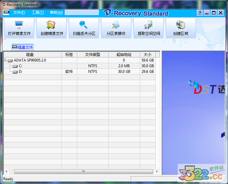Select the ADATA SP90005.2.0 disk row
Image resolution: width=228 pixels, height=184 pixels.
(x=79, y=60)
